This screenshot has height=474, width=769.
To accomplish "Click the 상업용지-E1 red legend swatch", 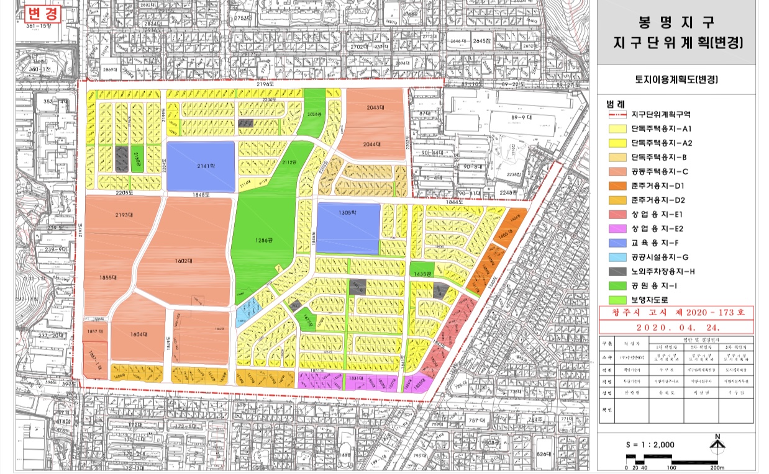I will [x=616, y=215].
